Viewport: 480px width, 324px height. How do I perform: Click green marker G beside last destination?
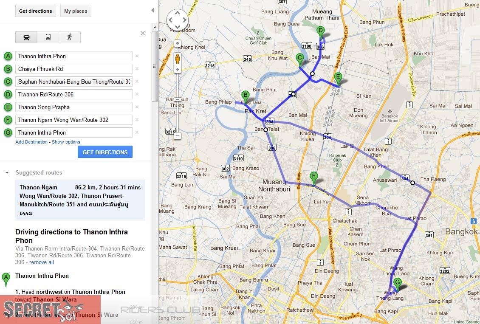pos(8,132)
